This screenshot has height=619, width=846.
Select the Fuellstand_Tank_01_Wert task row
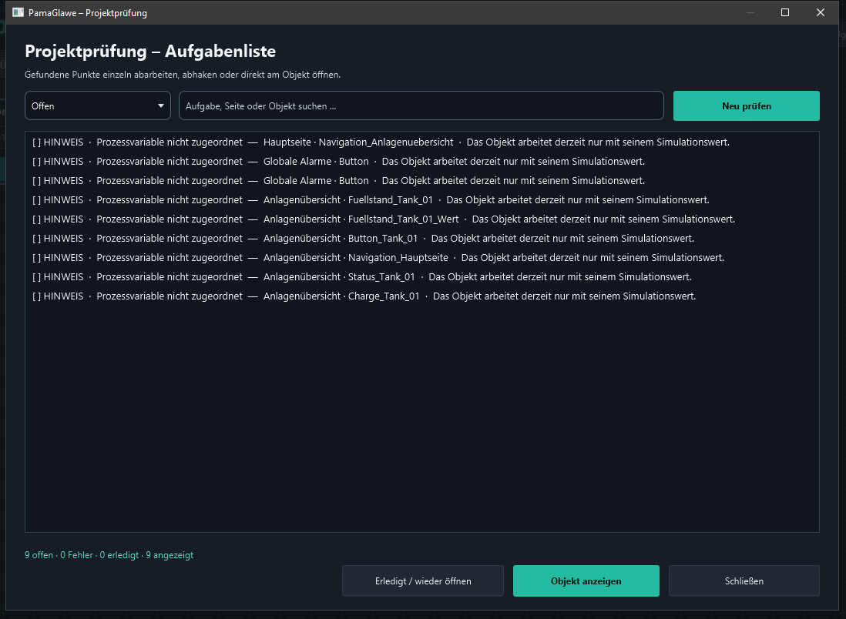click(x=422, y=219)
